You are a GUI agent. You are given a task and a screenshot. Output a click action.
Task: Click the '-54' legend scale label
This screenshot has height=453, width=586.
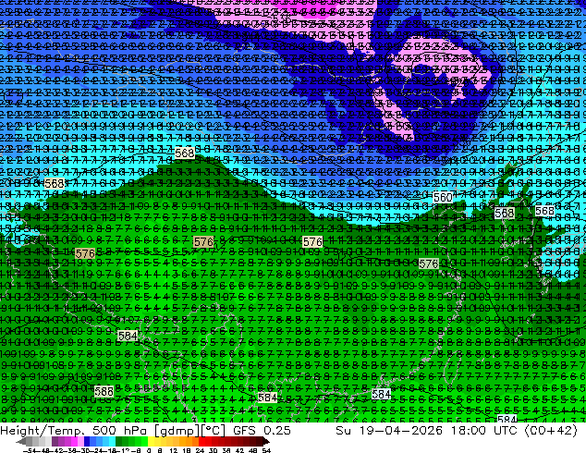(x=30, y=450)
